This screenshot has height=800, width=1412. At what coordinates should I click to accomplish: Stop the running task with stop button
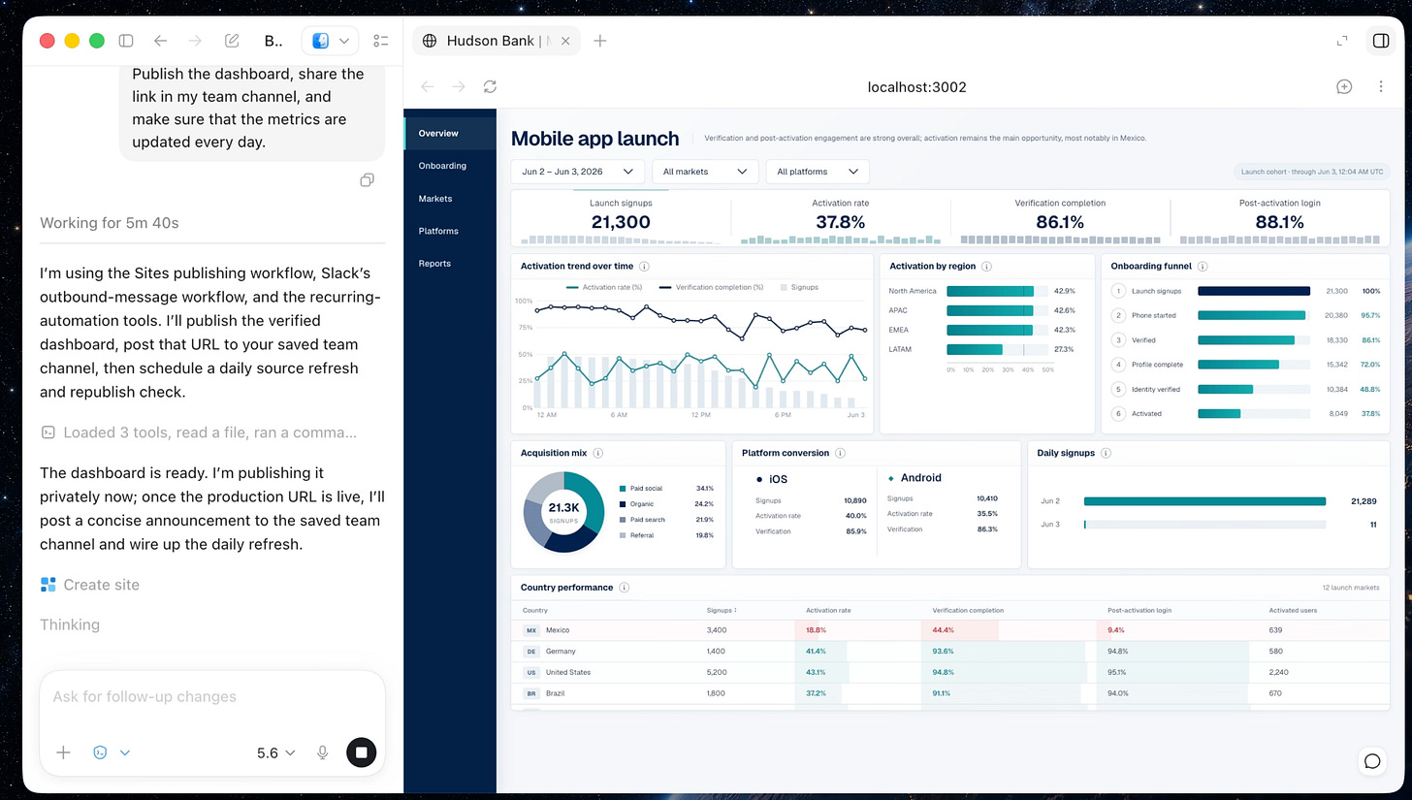(x=361, y=752)
